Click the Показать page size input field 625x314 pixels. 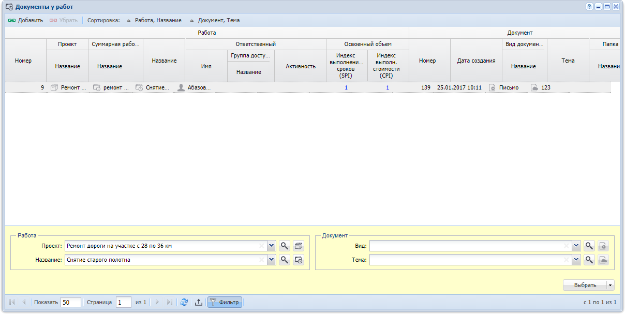(x=71, y=302)
